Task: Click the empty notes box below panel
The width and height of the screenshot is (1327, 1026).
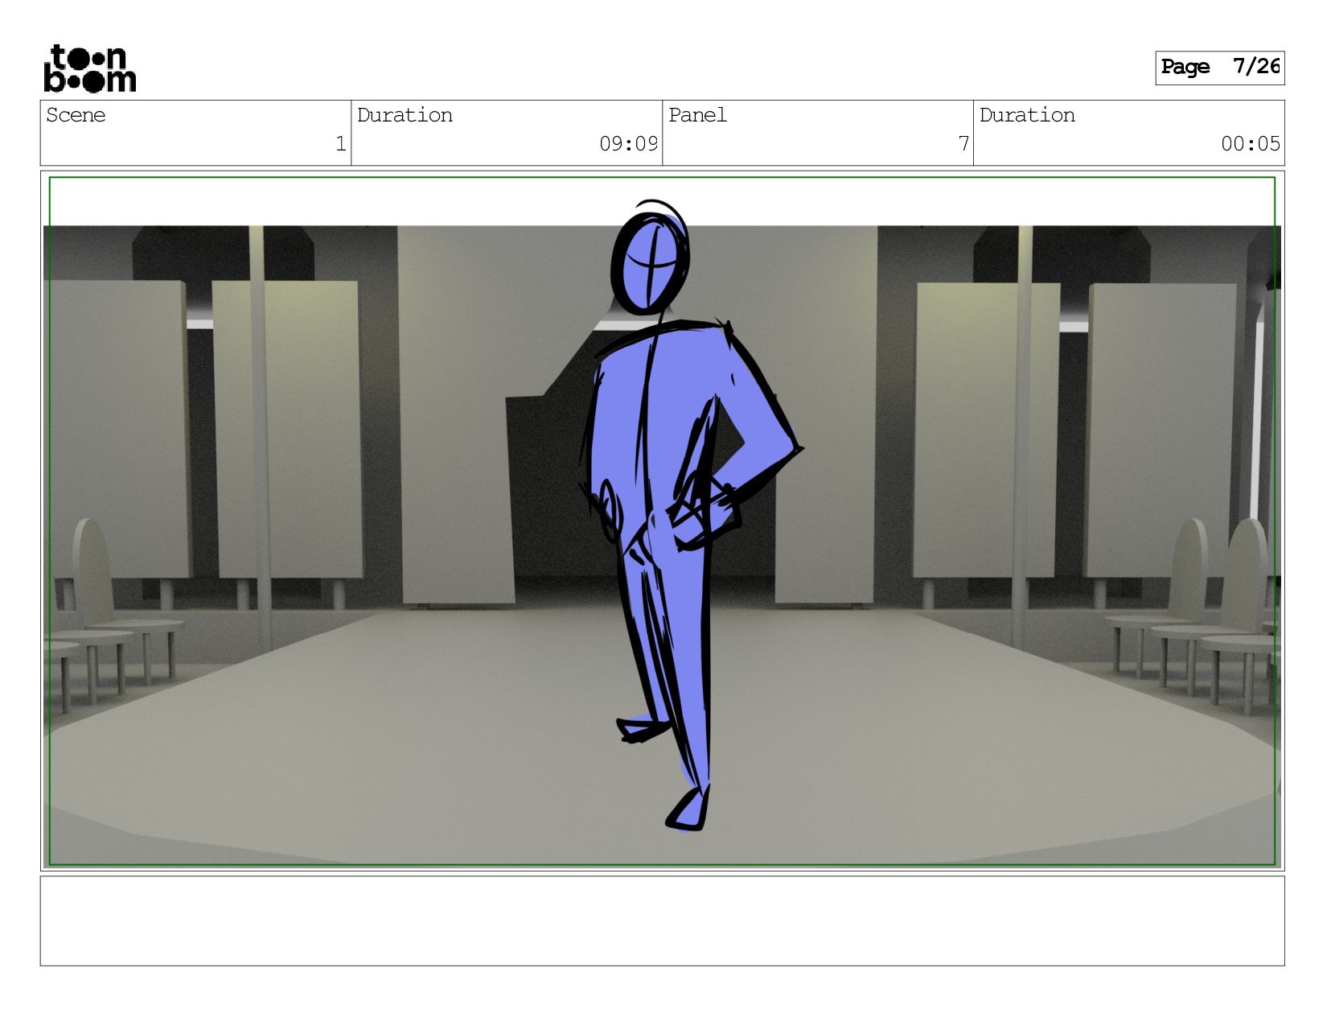Action: pos(662,921)
